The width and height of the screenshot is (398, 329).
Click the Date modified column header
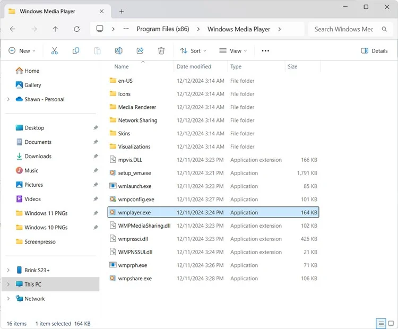(194, 66)
